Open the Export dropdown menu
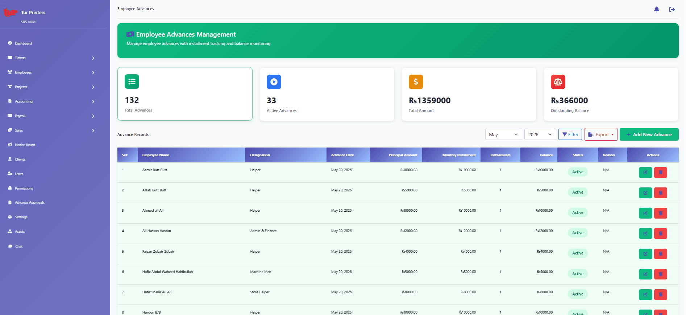The width and height of the screenshot is (686, 315). [x=601, y=134]
